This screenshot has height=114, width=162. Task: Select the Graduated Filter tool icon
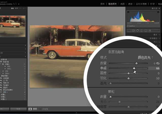pos(141,31)
